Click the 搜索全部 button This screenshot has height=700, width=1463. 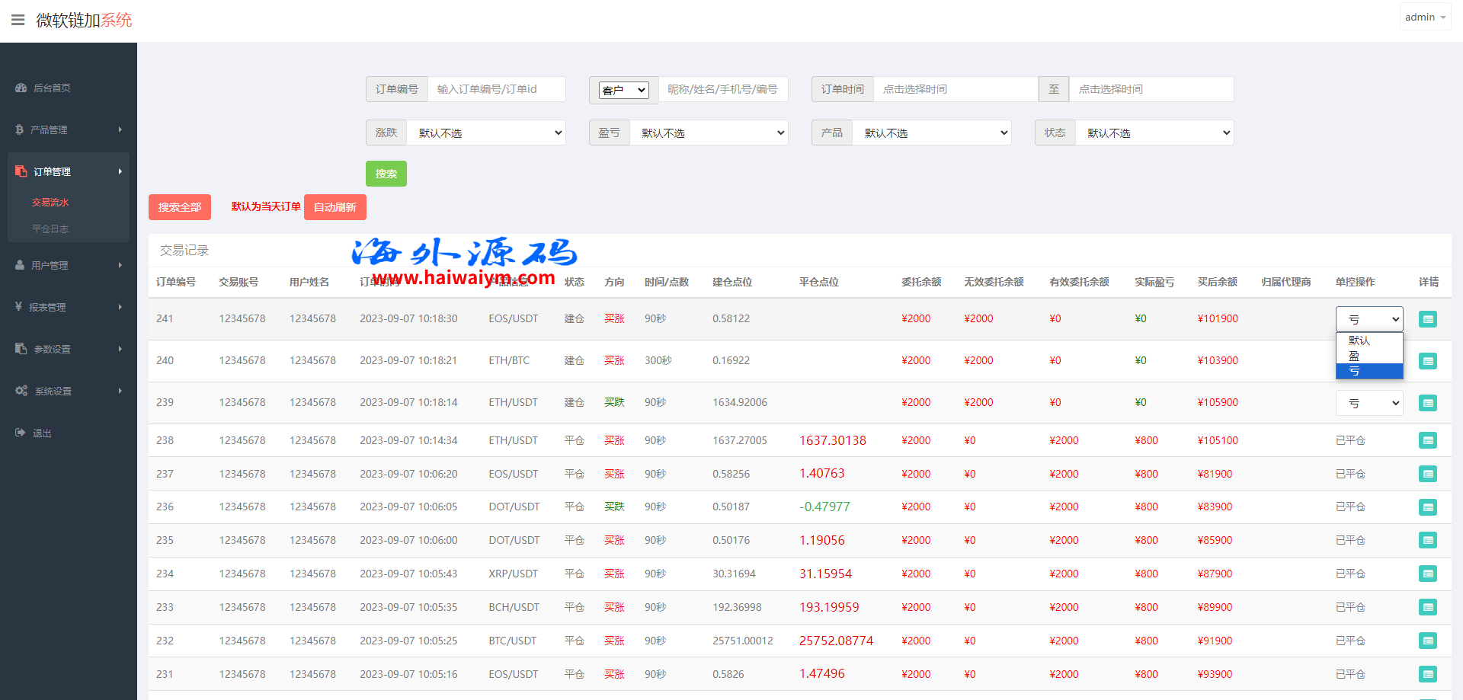tap(180, 207)
